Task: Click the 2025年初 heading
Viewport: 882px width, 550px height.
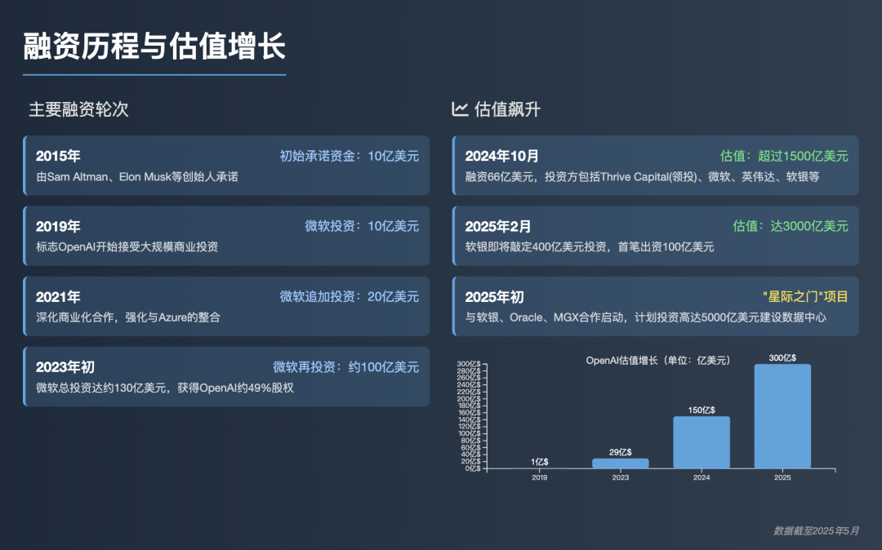Action: pyautogui.click(x=494, y=297)
